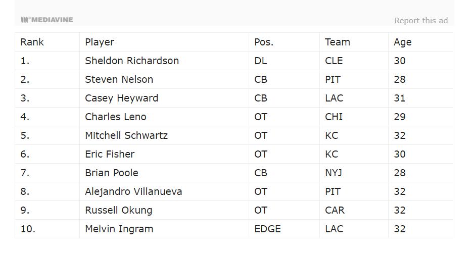Image resolution: width=474 pixels, height=254 pixels.
Task: Select the Sheldon Richardson player cell
Action: point(132,61)
